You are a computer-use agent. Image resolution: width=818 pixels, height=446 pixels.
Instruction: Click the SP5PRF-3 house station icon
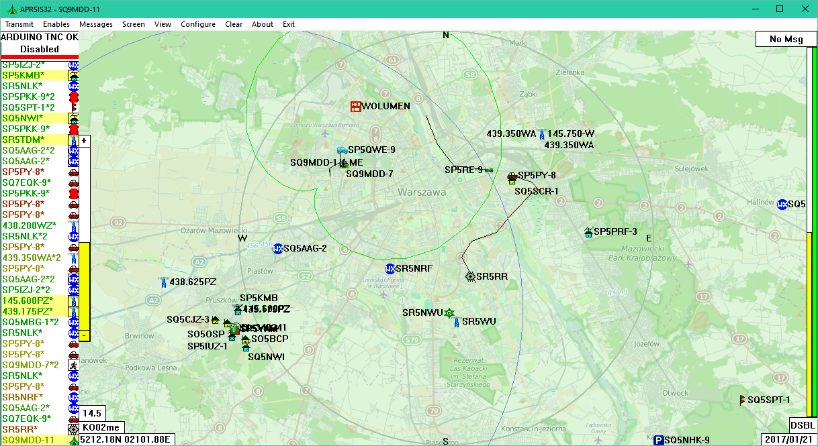click(x=588, y=232)
